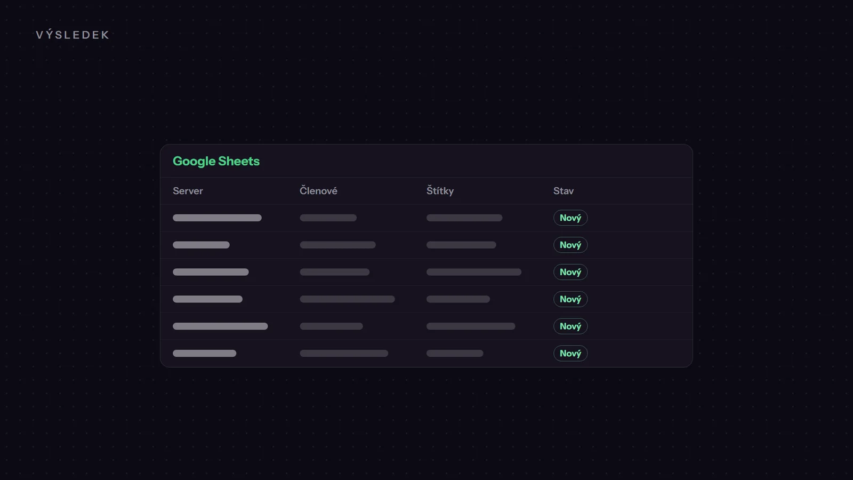853x480 pixels.
Task: Select the Stav column header
Action: point(564,191)
